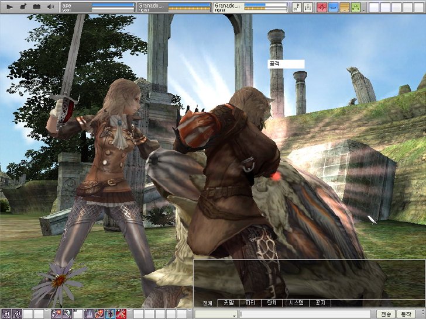Collapse the third quickslot group toggle
426x319 pixels.
pos(190,310)
